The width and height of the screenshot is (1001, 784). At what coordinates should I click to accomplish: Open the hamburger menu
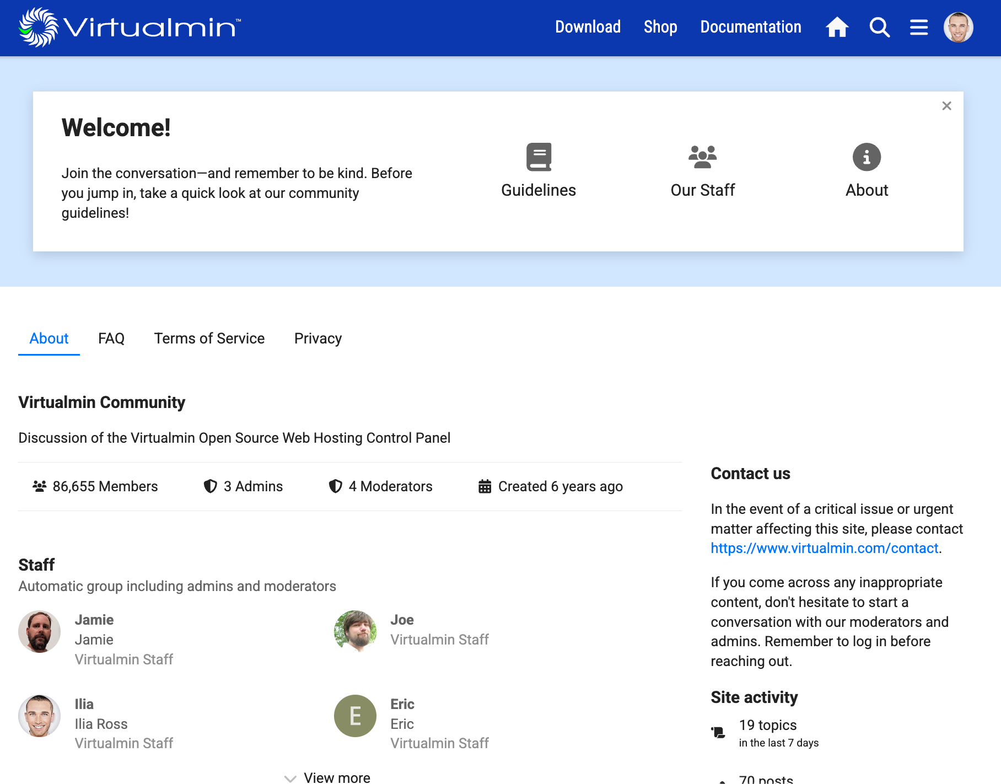[919, 27]
